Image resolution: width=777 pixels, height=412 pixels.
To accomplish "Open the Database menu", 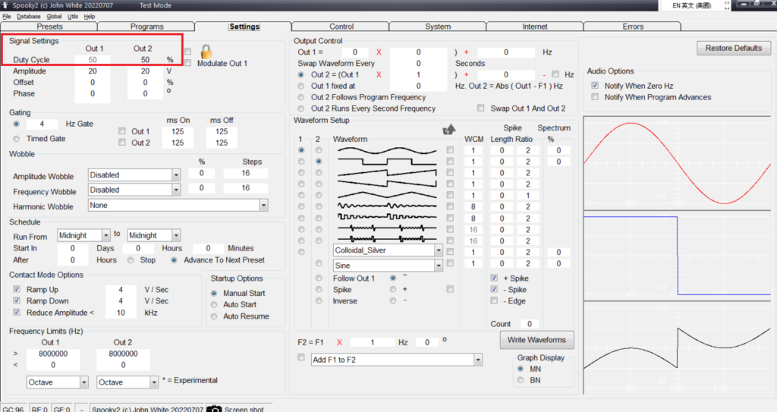I will click(x=29, y=16).
